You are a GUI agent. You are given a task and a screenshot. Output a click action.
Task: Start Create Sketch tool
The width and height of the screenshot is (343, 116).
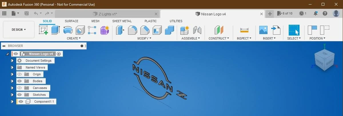coord(43,30)
